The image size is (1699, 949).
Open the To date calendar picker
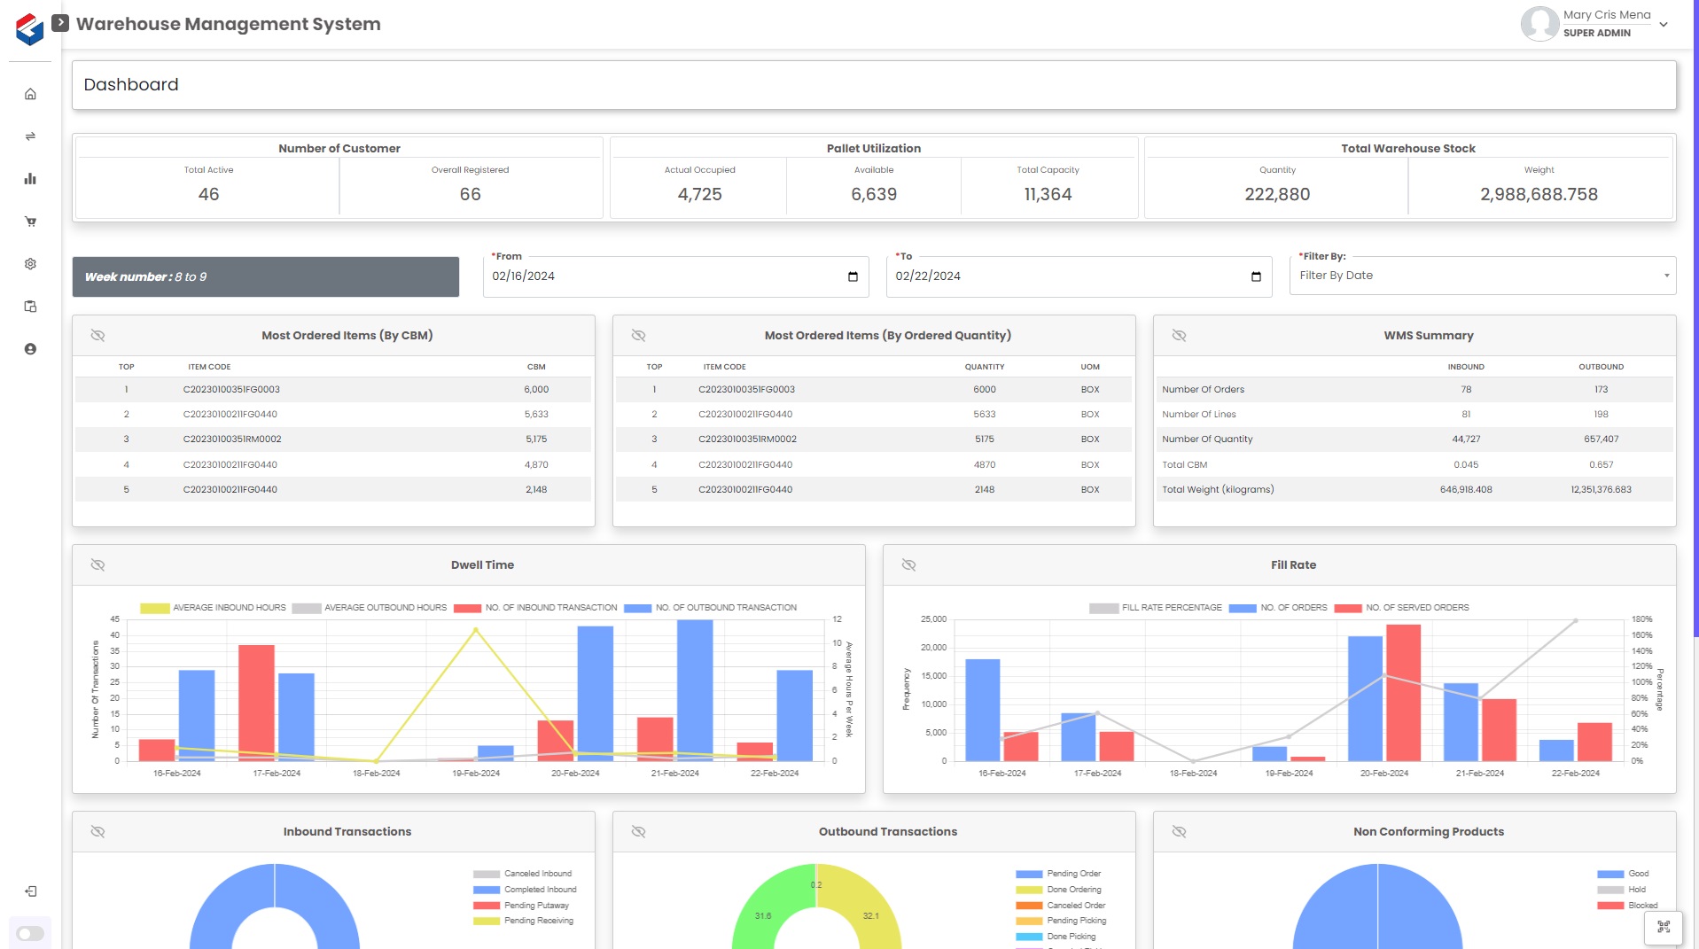(x=1256, y=276)
